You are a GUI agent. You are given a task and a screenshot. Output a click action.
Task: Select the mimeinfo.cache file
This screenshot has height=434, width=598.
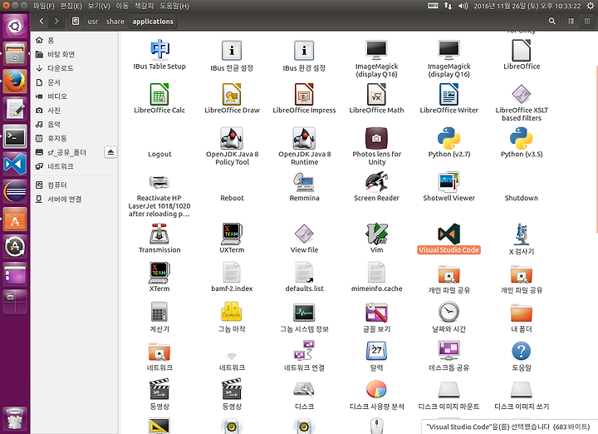click(x=376, y=273)
